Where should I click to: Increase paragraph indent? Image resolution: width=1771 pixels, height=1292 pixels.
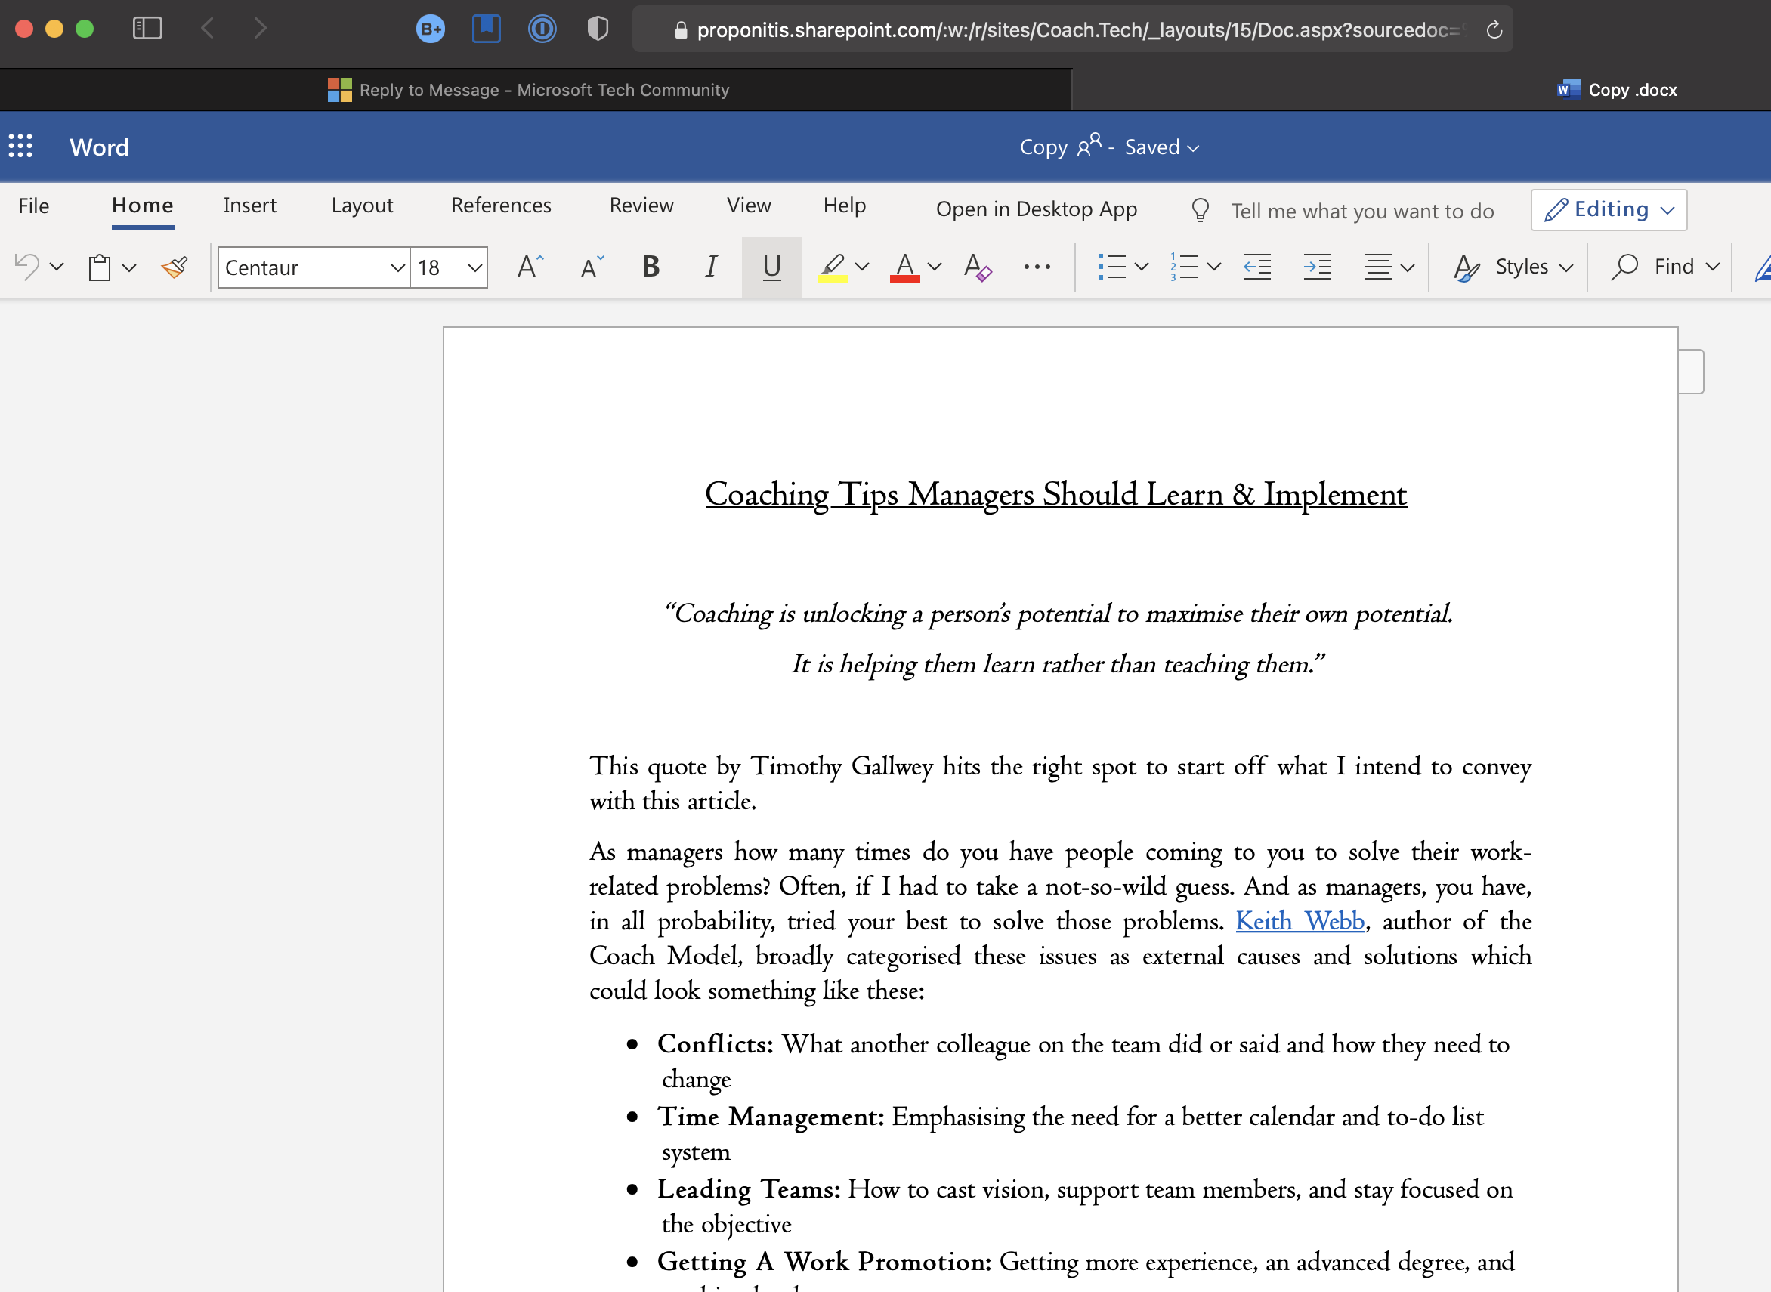pyautogui.click(x=1318, y=267)
